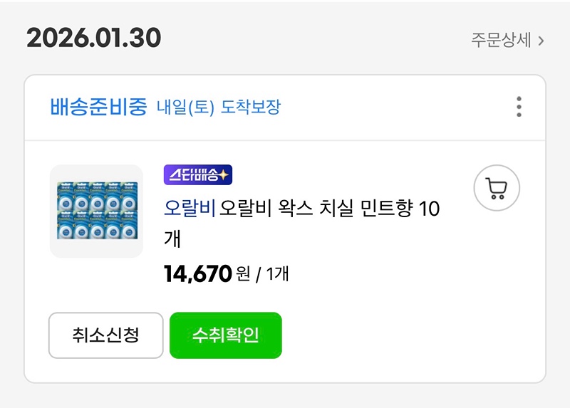Viewport: 570px width, 408px height.
Task: Open the 주문상세 order details link
Action: tap(501, 40)
